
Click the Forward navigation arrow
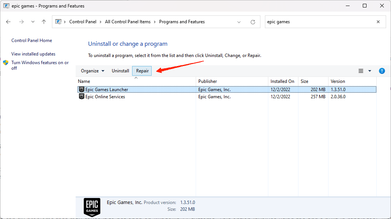pyautogui.click(x=21, y=22)
